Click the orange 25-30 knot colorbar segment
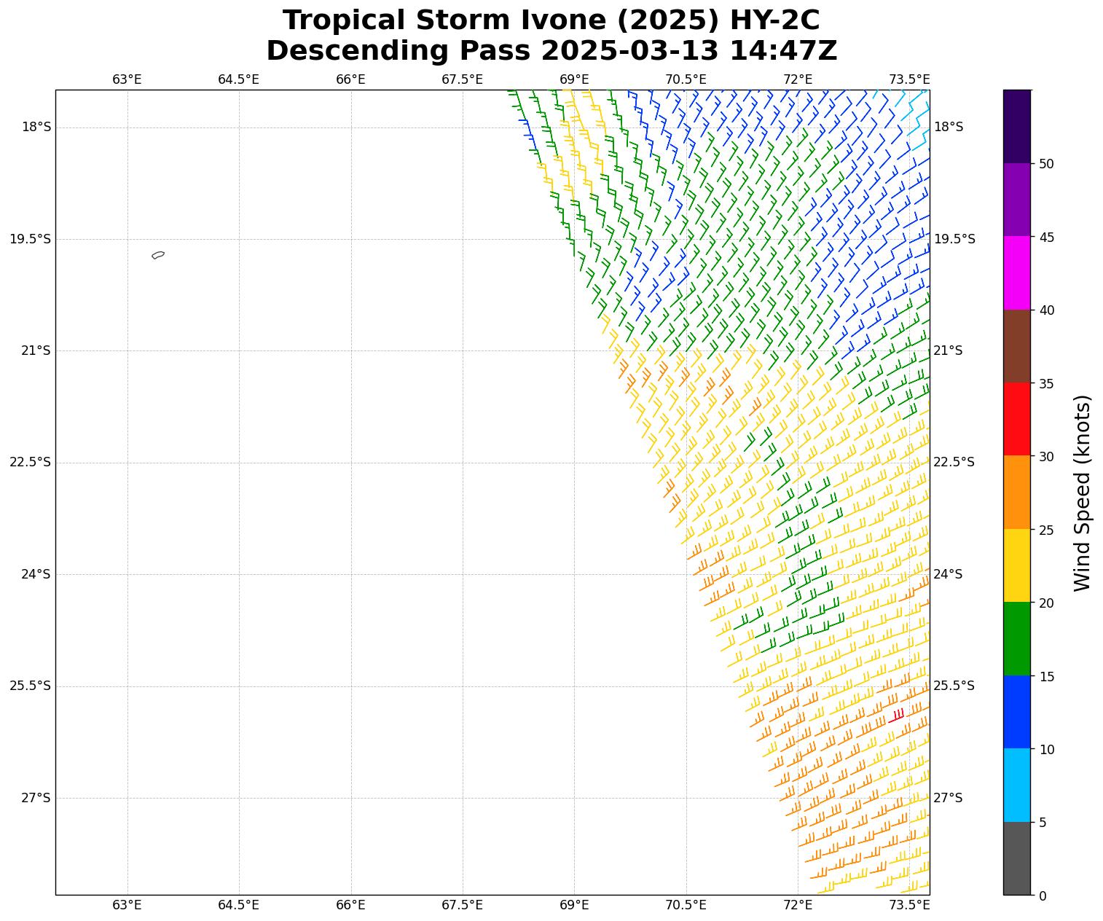This screenshot has width=1103, height=921. (1016, 492)
